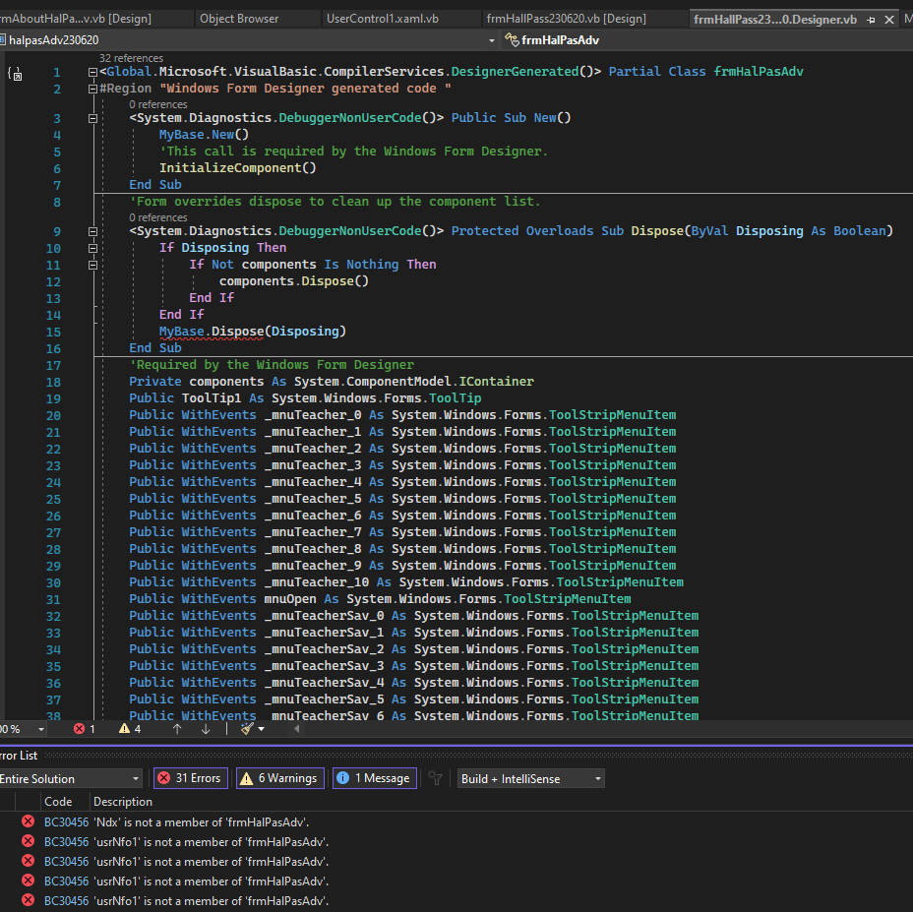Close the frmHallPass Designer.vb tab
Screen dimensions: 913x912
coord(889,20)
